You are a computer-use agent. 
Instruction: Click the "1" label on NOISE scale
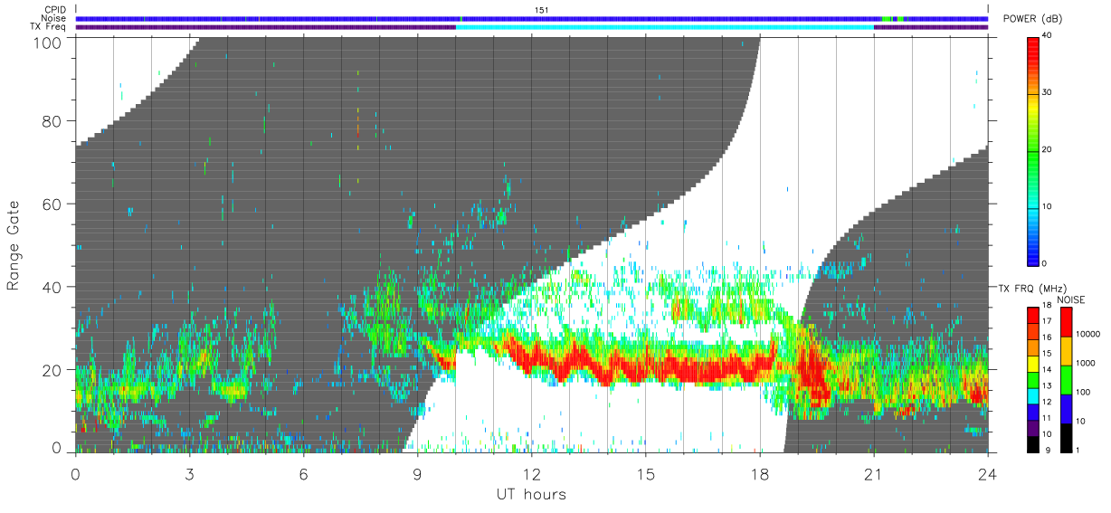1078,450
